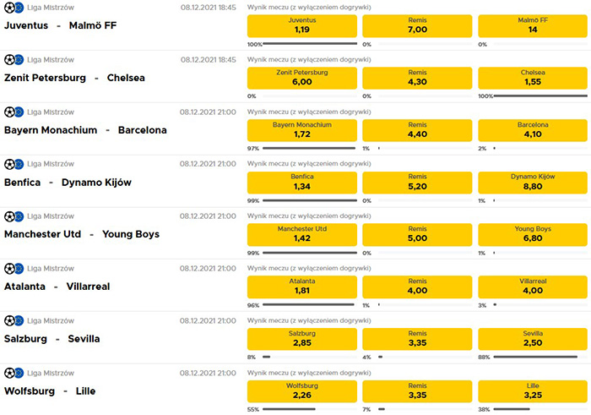Open Salzburg - Sevilla match page
Screen dimensions: 591x415
(x=52, y=339)
